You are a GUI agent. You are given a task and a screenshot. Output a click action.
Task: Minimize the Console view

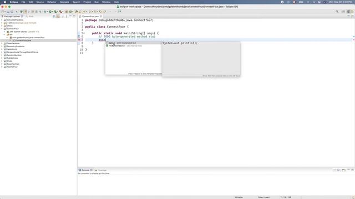tap(349, 170)
